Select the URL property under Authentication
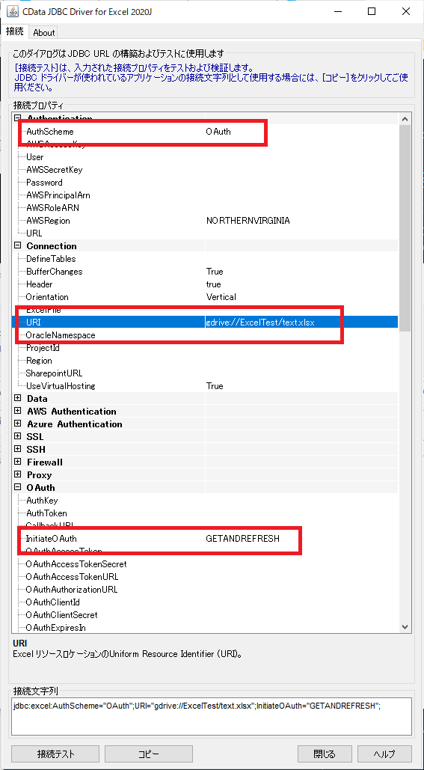This screenshot has width=424, height=770. (205, 233)
